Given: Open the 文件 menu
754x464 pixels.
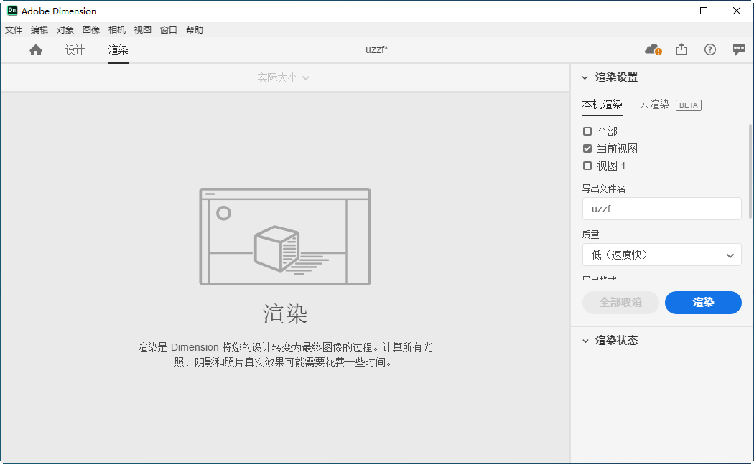Looking at the screenshot, I should click(x=14, y=29).
